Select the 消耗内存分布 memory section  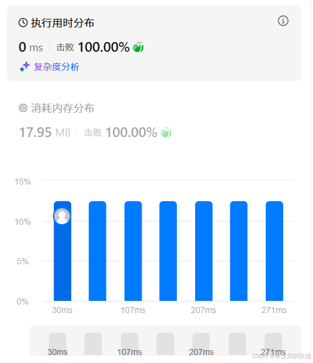[154, 121]
